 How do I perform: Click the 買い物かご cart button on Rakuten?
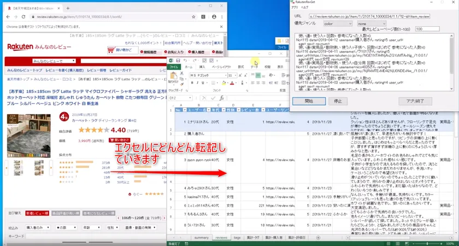pos(123,50)
